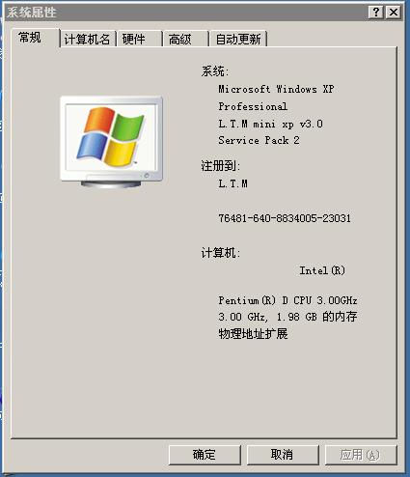410x477 pixels.
Task: Click the product ID 76481-640-8834005-23031
Action: (x=285, y=218)
